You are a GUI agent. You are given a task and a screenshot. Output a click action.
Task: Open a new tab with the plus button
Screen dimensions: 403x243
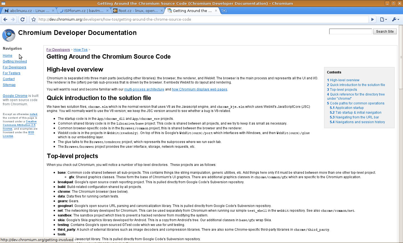(224, 11)
